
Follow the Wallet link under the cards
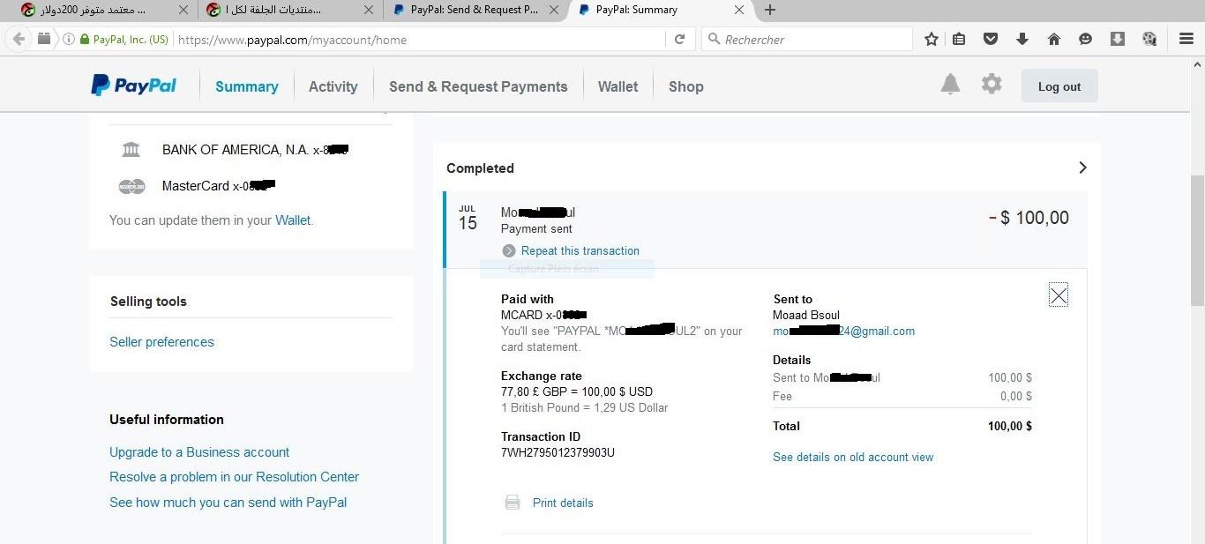[x=293, y=220]
